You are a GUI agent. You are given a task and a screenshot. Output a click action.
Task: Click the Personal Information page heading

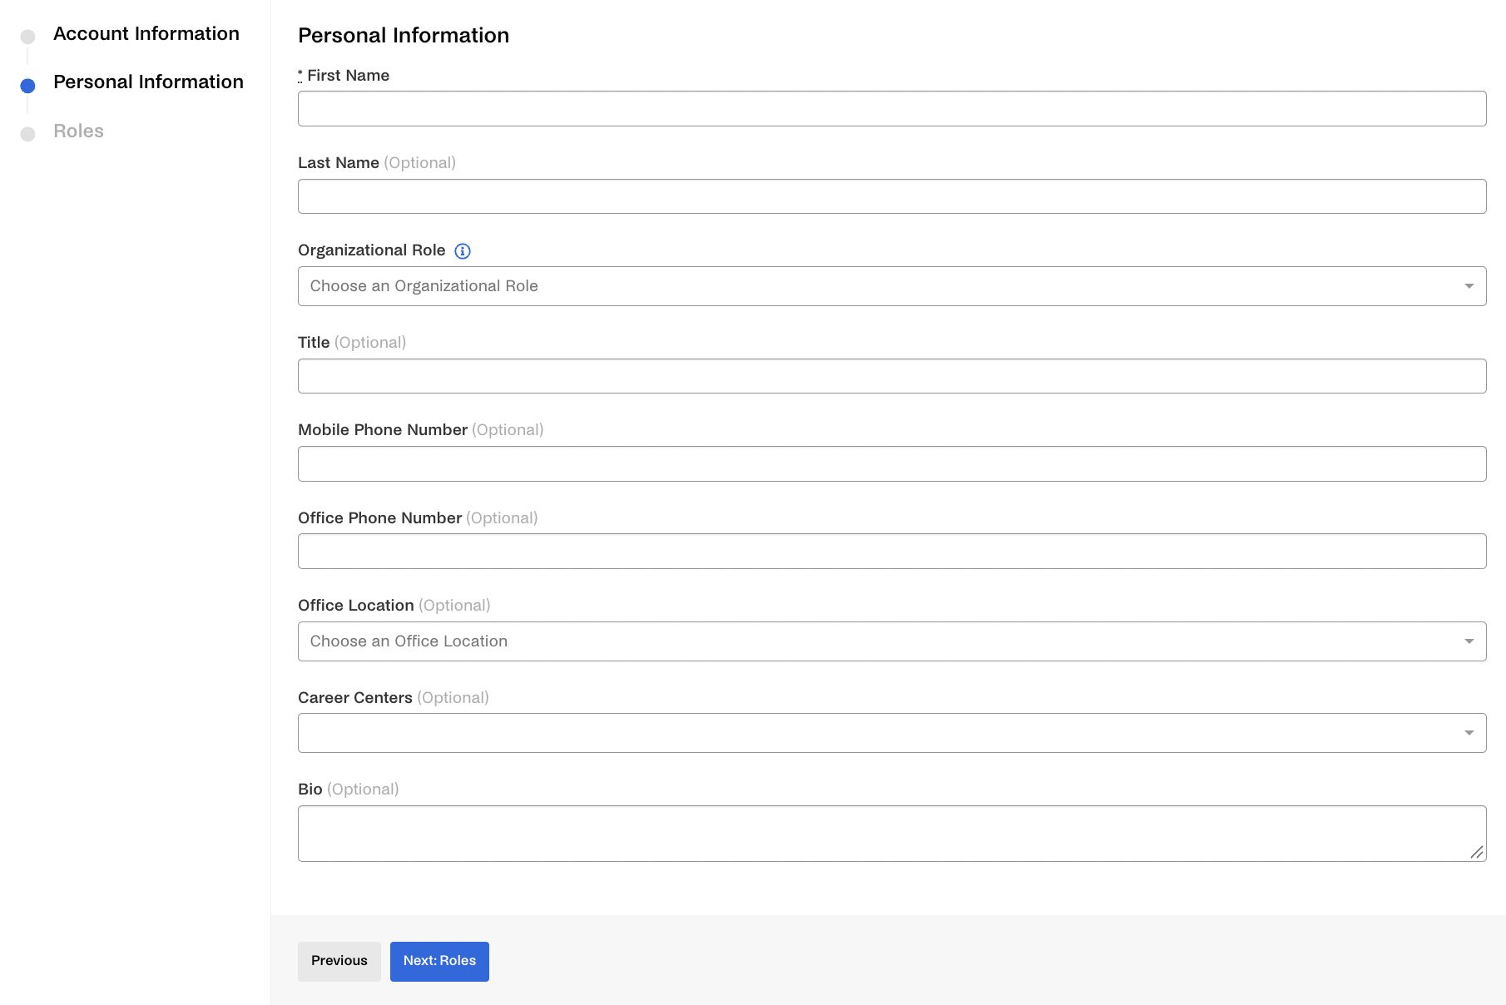coord(404,36)
